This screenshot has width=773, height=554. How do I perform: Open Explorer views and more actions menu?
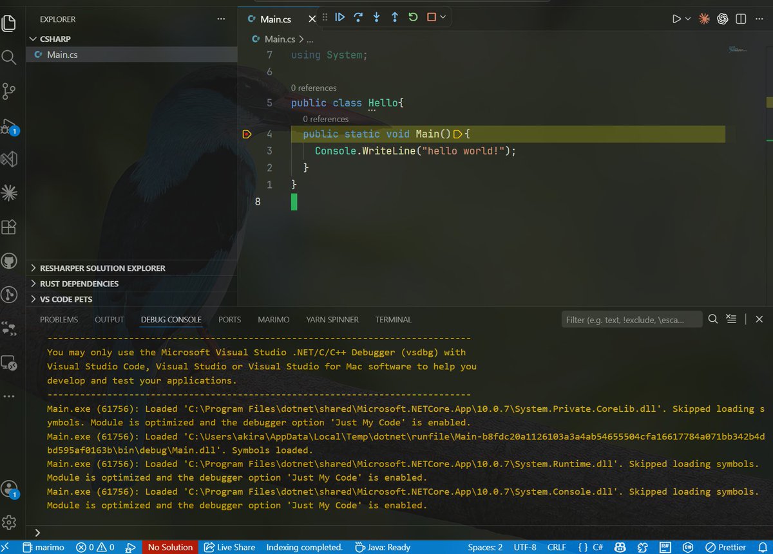pyautogui.click(x=221, y=19)
